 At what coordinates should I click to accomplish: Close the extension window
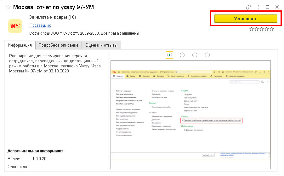click(x=277, y=7)
